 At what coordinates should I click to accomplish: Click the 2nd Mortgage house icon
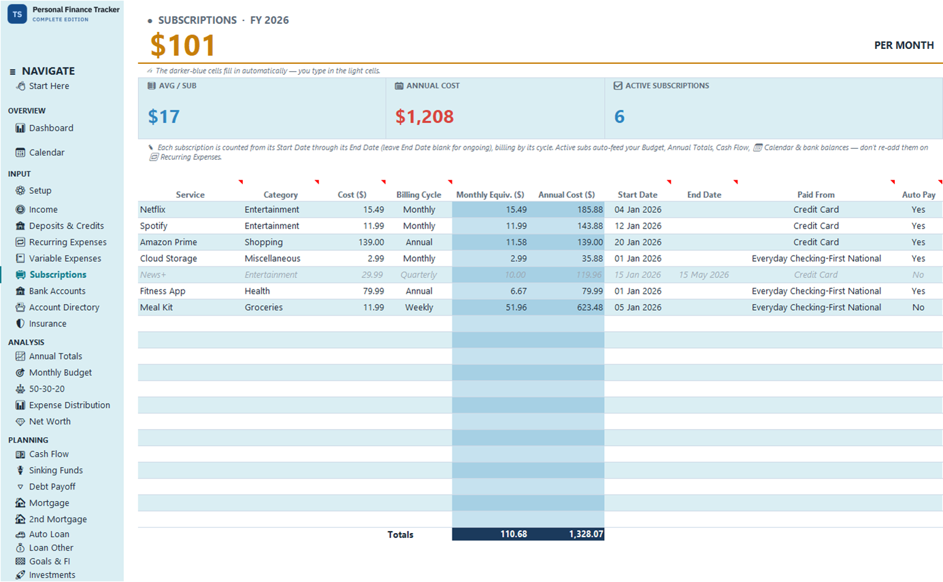pyautogui.click(x=20, y=520)
